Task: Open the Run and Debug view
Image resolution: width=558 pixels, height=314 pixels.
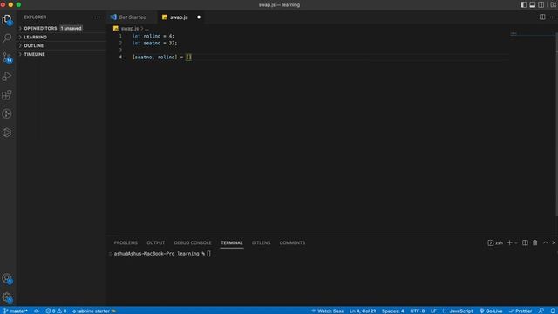Action: [x=7, y=76]
